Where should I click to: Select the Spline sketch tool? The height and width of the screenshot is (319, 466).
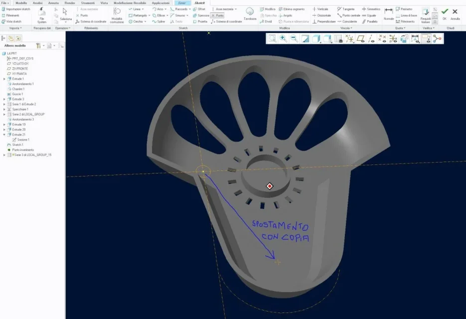[158, 22]
